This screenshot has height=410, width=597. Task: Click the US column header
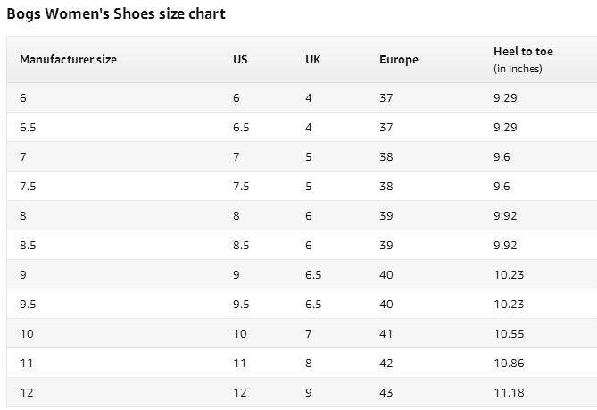(x=240, y=60)
